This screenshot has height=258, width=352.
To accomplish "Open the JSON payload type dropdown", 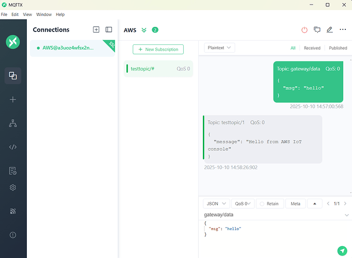I will tap(216, 204).
